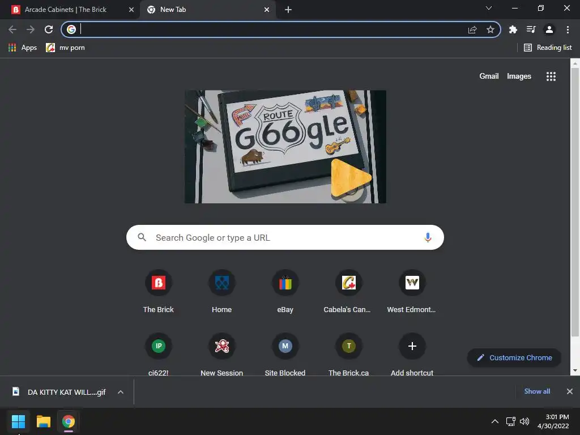Open the Google apps grid

[x=551, y=76]
